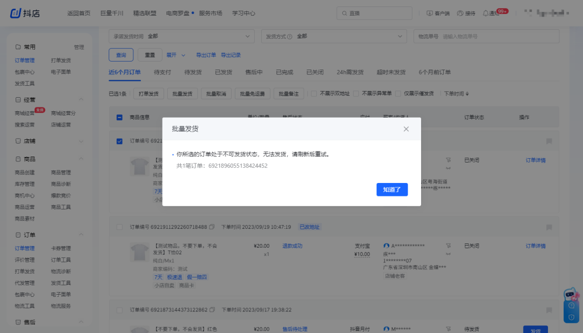Flag order 6921873144373122862 bookmark icon
The width and height of the screenshot is (583, 333).
click(549, 310)
